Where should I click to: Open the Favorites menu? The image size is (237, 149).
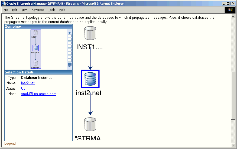(38, 10)
